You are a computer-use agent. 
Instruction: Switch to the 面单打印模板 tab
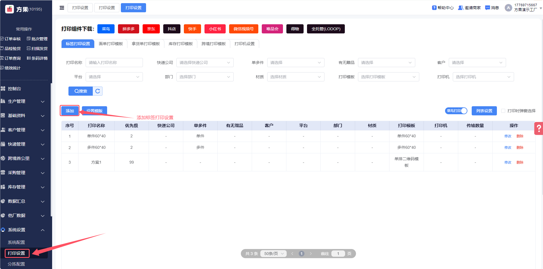pyautogui.click(x=111, y=44)
